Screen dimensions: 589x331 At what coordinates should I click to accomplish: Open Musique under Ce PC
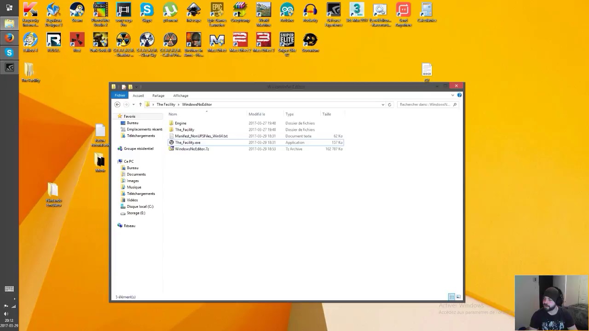coord(134,187)
